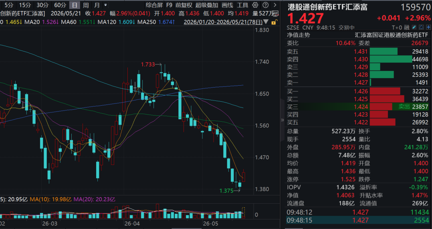
Task: Toggle 前复权 price adjustment mode
Action: point(184,5)
